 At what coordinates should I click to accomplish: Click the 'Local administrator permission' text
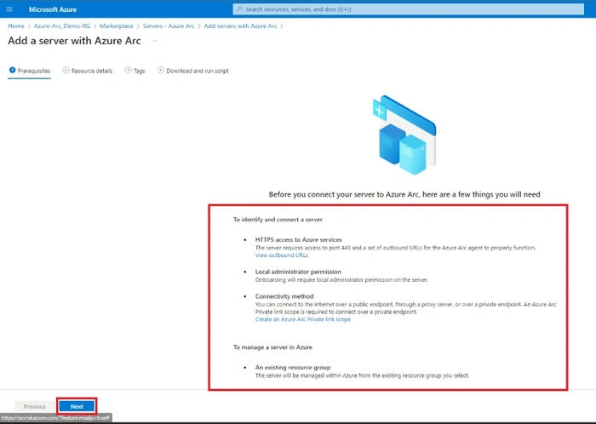tap(298, 272)
